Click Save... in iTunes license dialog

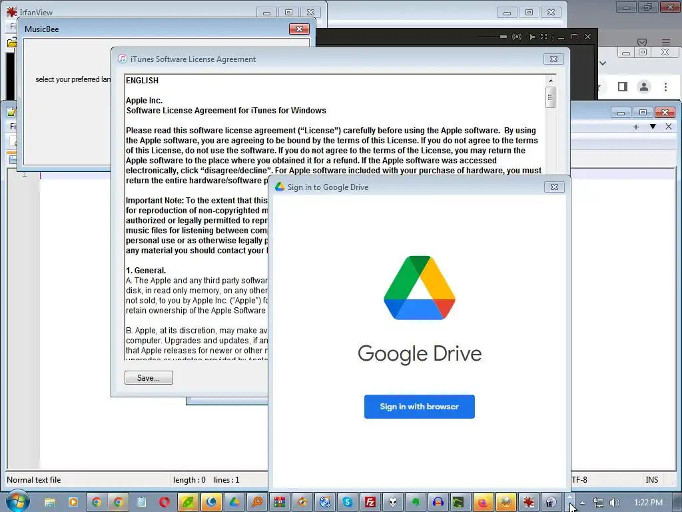coord(149,377)
